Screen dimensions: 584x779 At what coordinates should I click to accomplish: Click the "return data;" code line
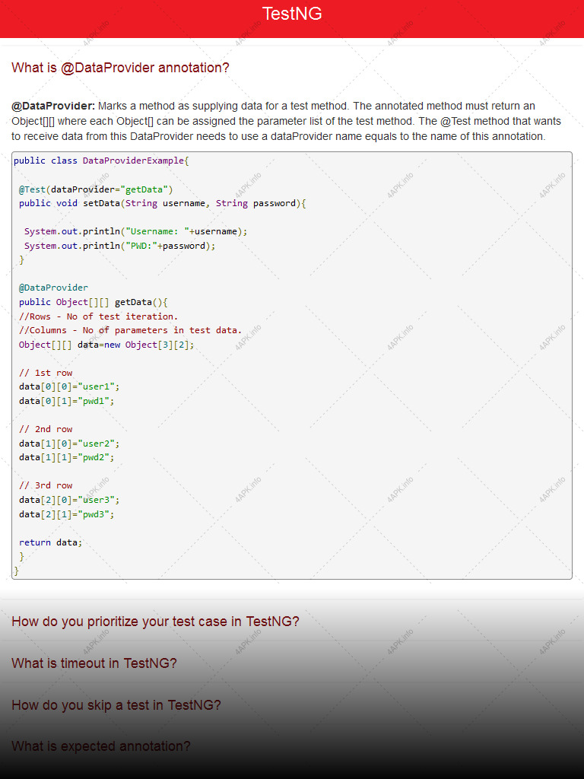[x=51, y=542]
